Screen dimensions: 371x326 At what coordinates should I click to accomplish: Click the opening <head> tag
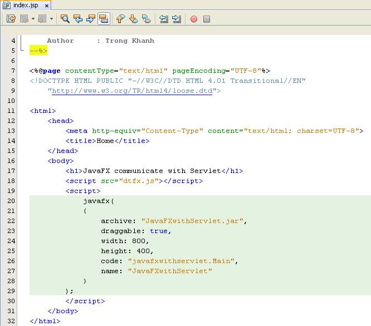click(x=61, y=121)
